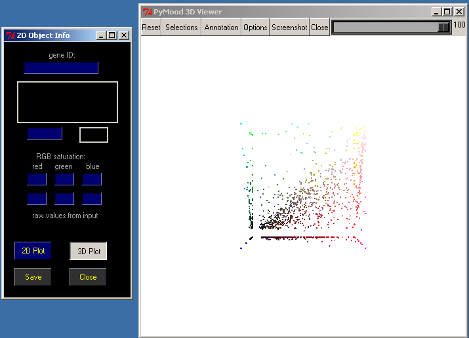This screenshot has height=338, width=469.
Task: Click the 'gene ID:' label
Action: click(62, 55)
